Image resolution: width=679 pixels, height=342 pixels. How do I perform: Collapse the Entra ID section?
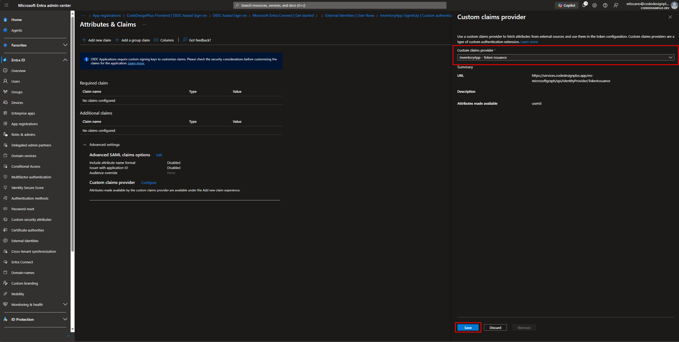pos(65,60)
